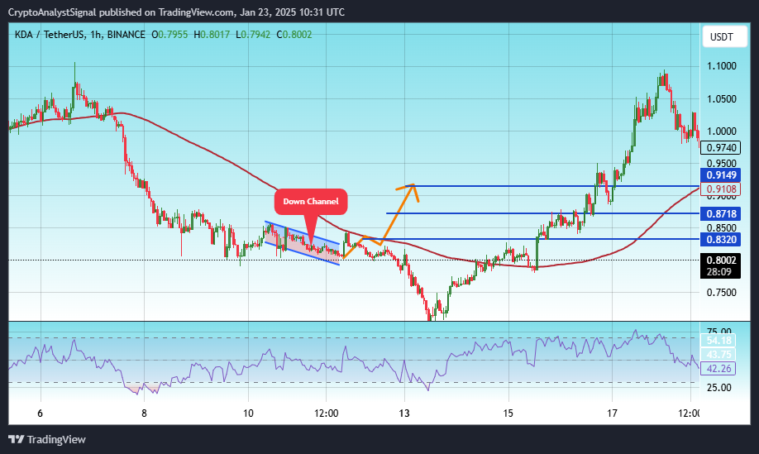Click the 1.1000 price scale label
Viewport: 759px width, 454px height.
click(x=722, y=66)
